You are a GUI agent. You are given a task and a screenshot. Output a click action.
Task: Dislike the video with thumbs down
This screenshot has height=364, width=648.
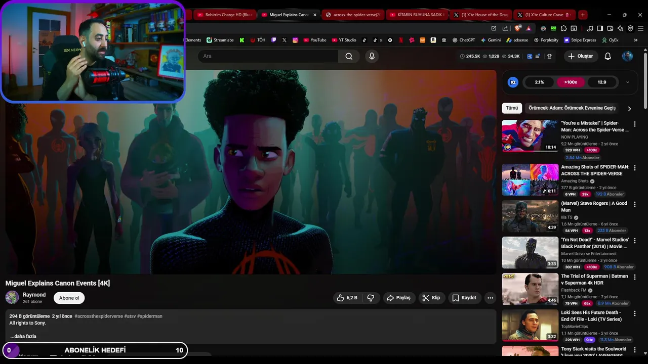[371, 298]
